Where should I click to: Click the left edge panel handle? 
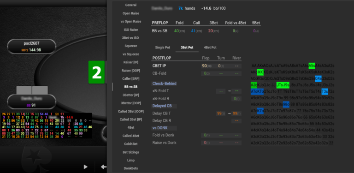pos(112,87)
